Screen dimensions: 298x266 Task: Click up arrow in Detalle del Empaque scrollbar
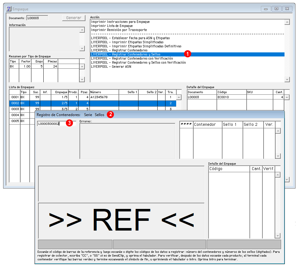(287, 98)
